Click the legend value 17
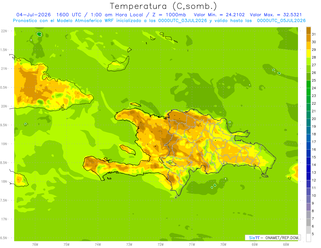 pyautogui.click(x=314, y=142)
